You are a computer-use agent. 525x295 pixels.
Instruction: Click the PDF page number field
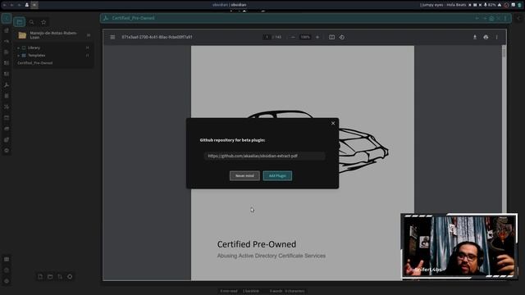tap(267, 37)
